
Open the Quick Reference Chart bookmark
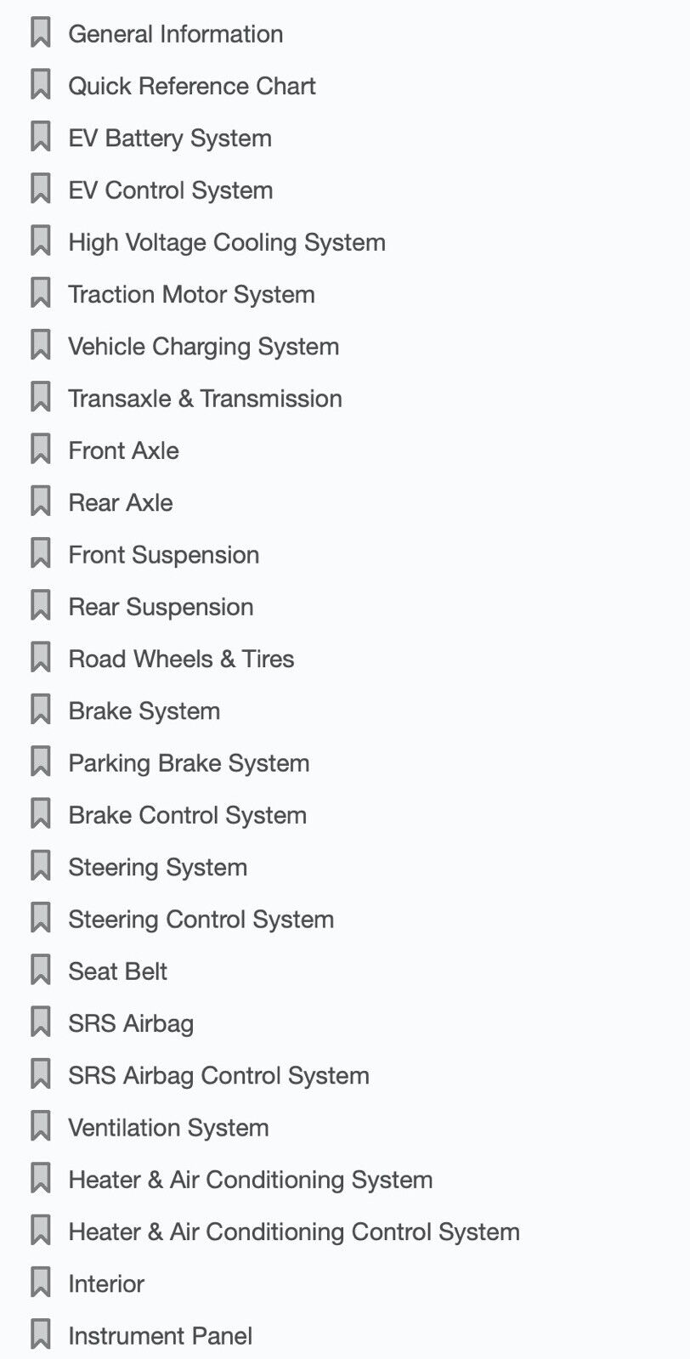191,86
